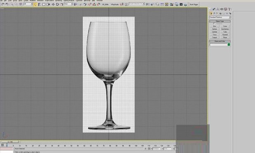
Task: Click the Mirror tool icon
Action: click(147, 5)
